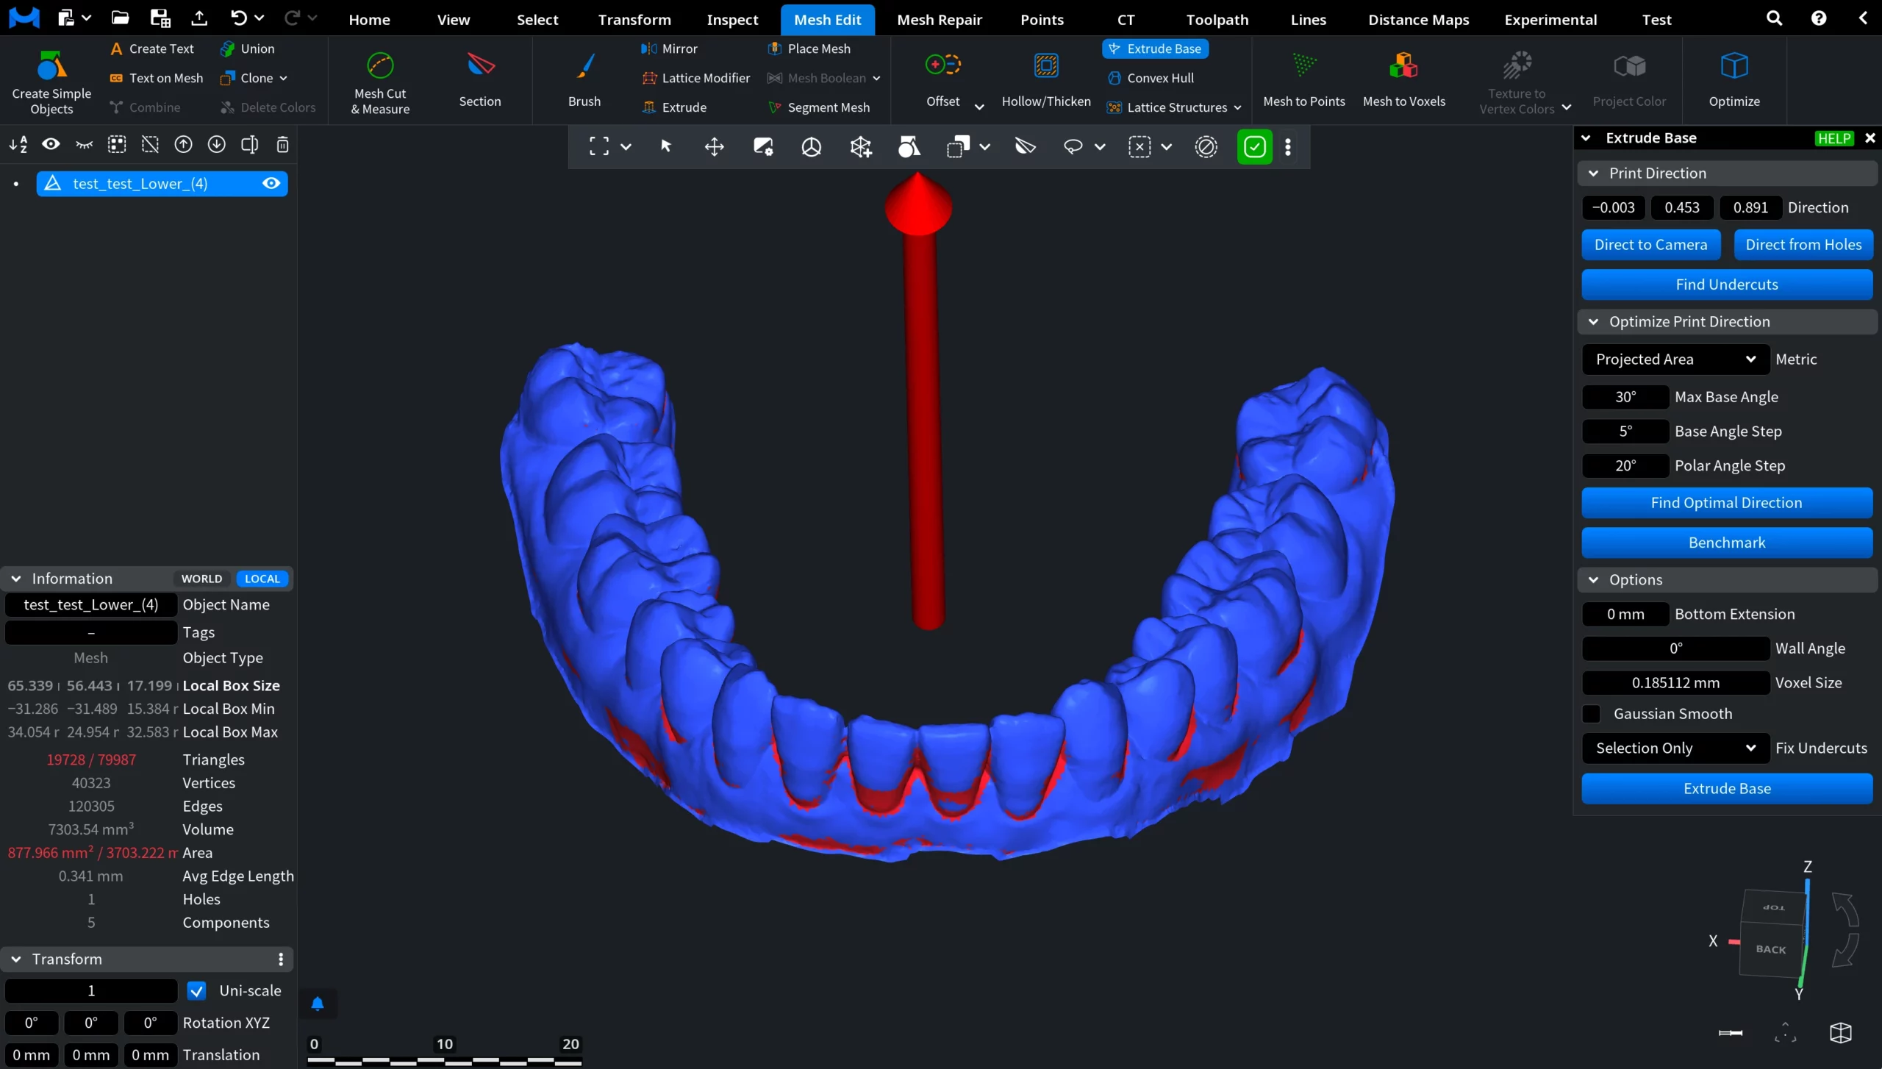Switch to the Mesh Repair tab

(x=939, y=20)
